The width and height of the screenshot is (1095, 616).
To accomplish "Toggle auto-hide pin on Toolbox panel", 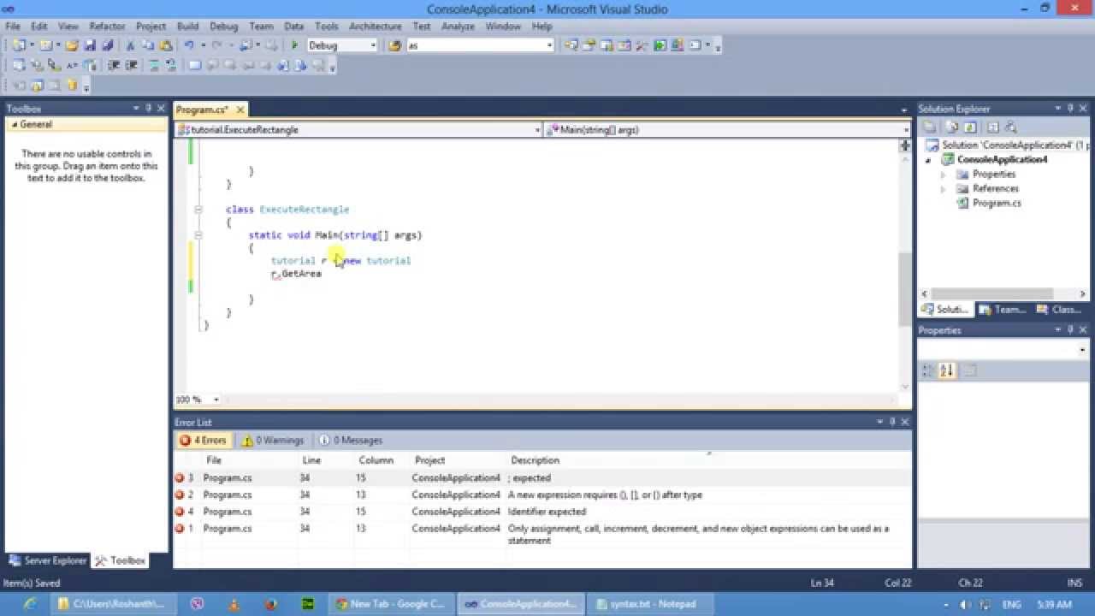I will click(148, 108).
